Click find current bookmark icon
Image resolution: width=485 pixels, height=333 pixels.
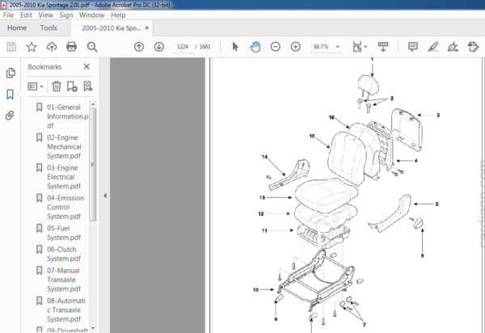(x=88, y=86)
